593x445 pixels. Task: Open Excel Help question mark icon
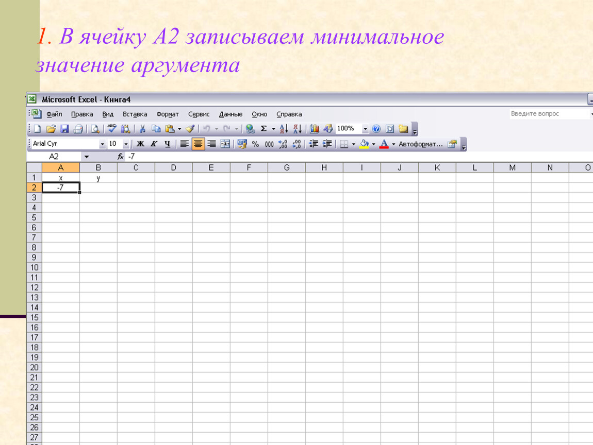pyautogui.click(x=376, y=129)
